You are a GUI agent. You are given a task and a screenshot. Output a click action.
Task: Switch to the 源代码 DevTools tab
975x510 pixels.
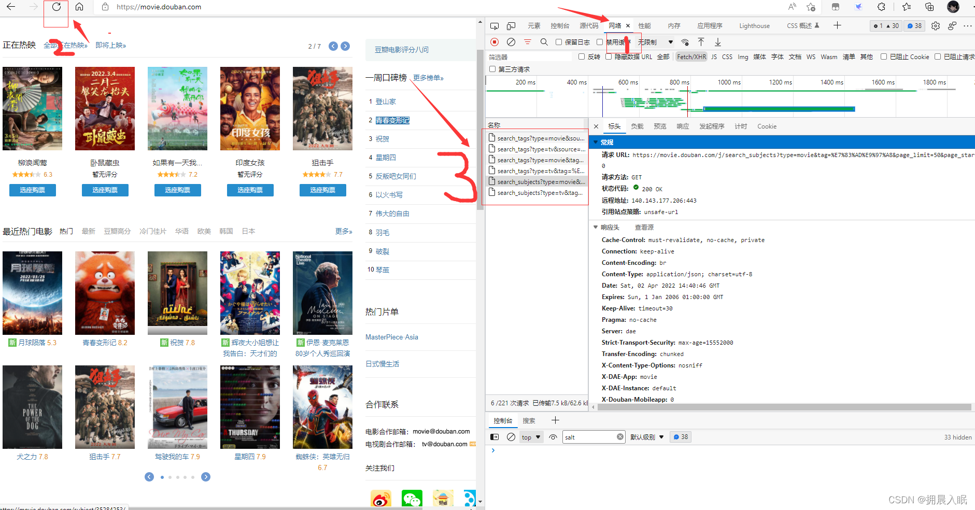(589, 26)
